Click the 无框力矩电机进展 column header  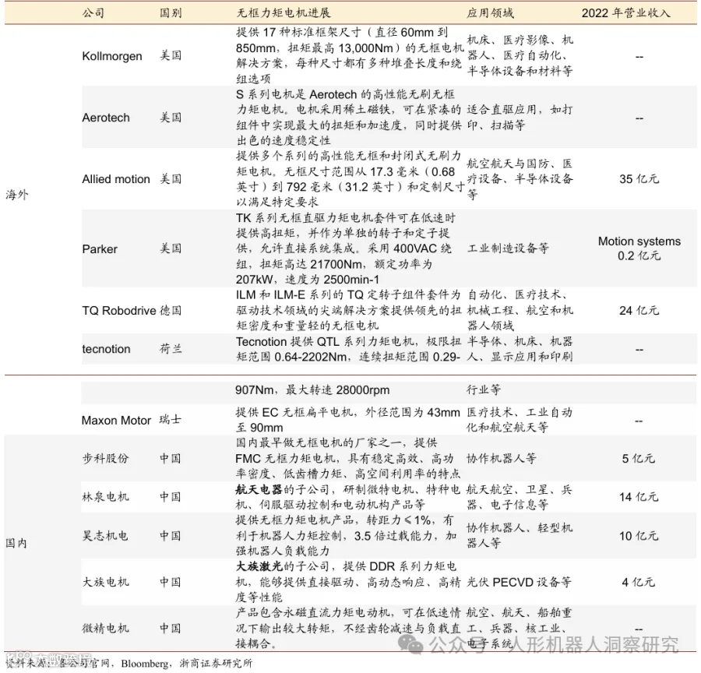[x=284, y=12]
